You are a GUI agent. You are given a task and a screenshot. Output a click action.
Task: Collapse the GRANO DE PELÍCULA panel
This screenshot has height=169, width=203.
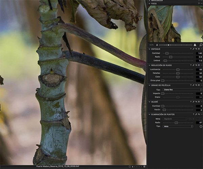[150, 85]
